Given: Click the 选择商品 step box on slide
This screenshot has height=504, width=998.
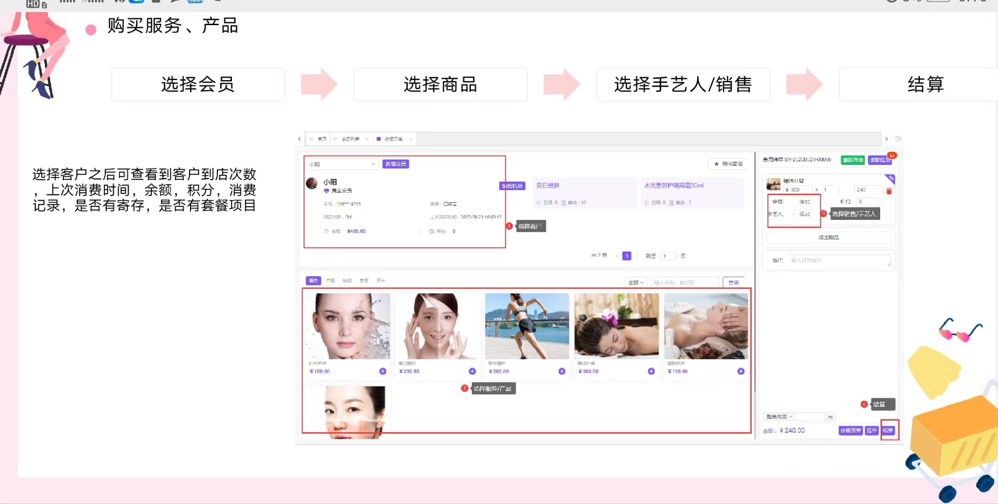Looking at the screenshot, I should coord(441,84).
